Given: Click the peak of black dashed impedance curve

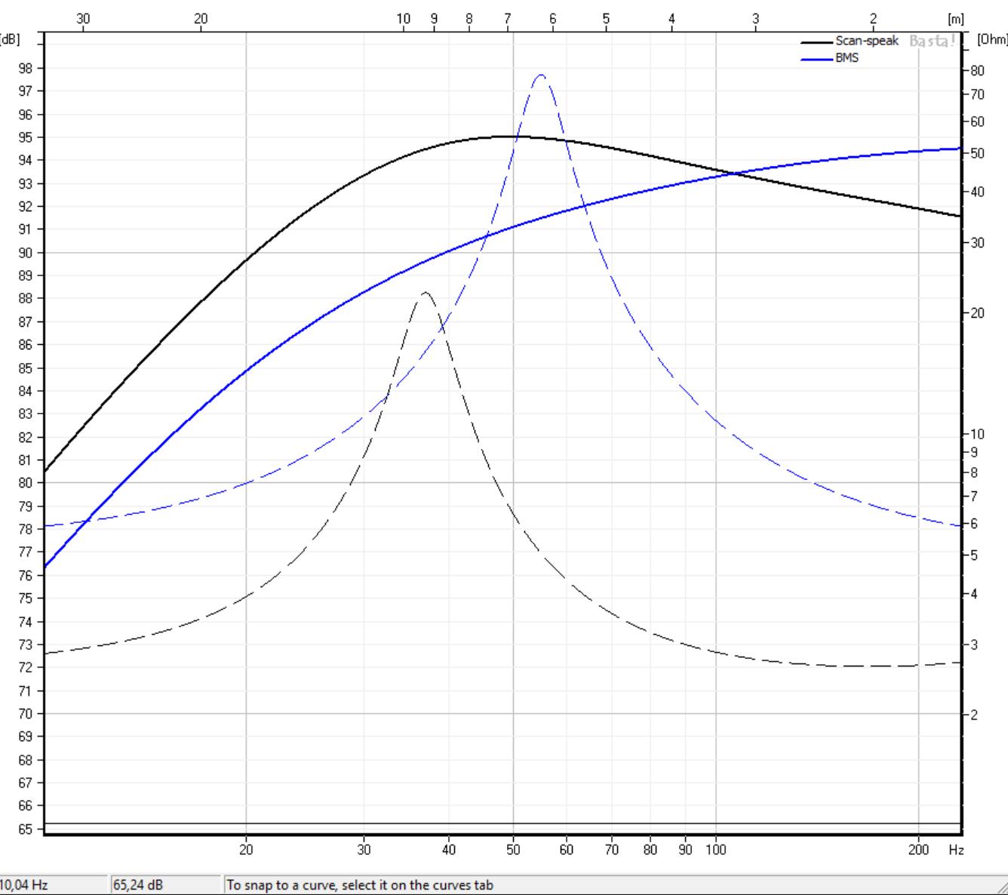Looking at the screenshot, I should tap(425, 293).
